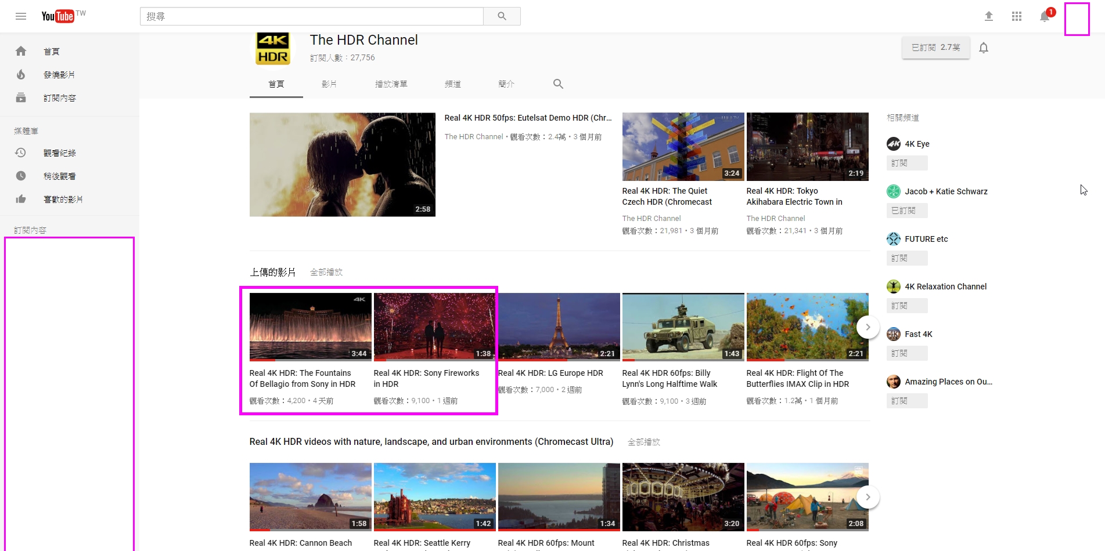Subscribe to 4K Relaxation Channel

(x=906, y=306)
